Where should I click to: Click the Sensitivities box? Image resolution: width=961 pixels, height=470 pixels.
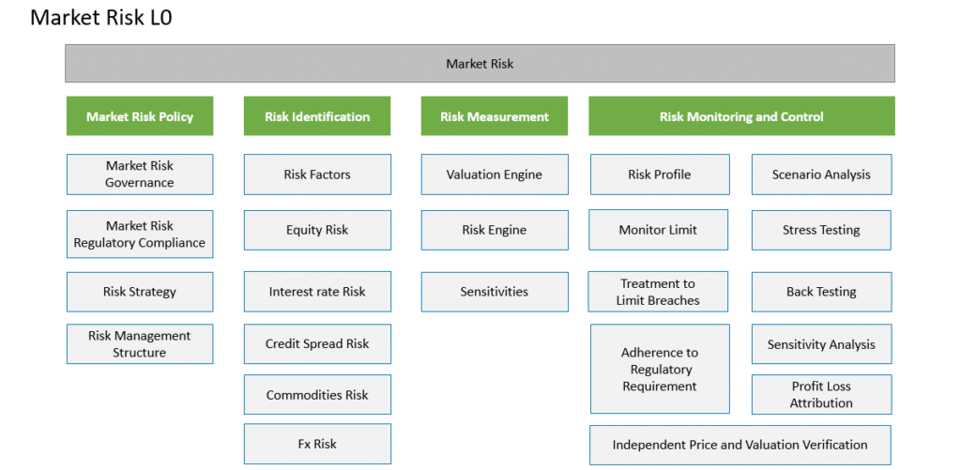click(495, 292)
